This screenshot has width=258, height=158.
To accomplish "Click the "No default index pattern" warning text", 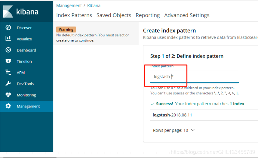I will 93,38.
